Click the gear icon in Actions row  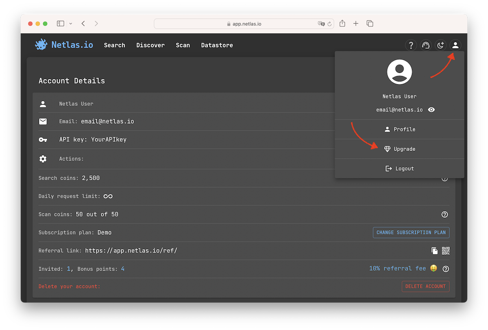pyautogui.click(x=43, y=159)
